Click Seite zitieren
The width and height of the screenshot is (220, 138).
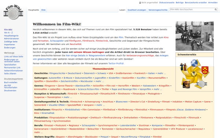[x=10, y=74]
